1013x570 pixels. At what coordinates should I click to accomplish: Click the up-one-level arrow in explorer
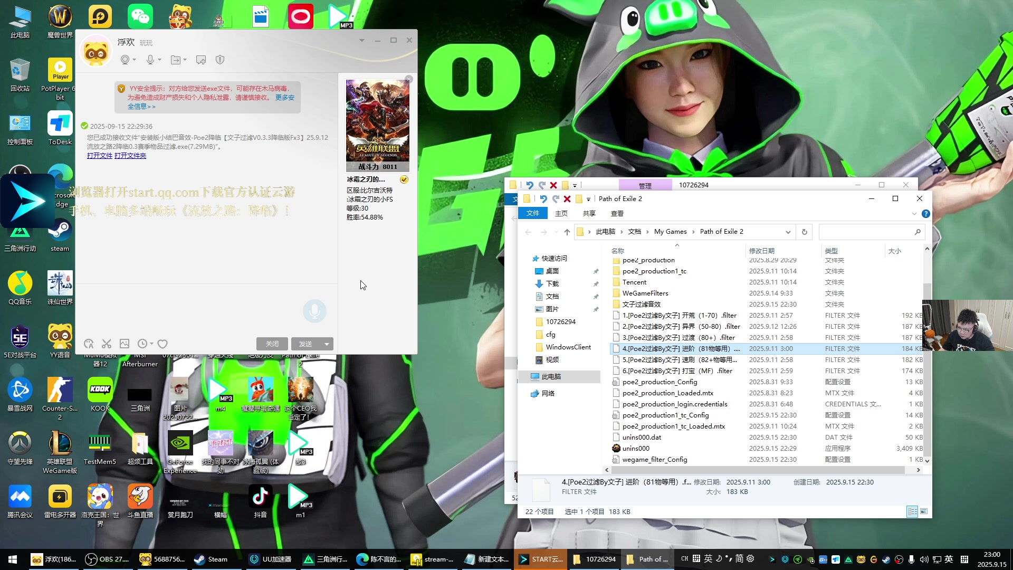(567, 232)
